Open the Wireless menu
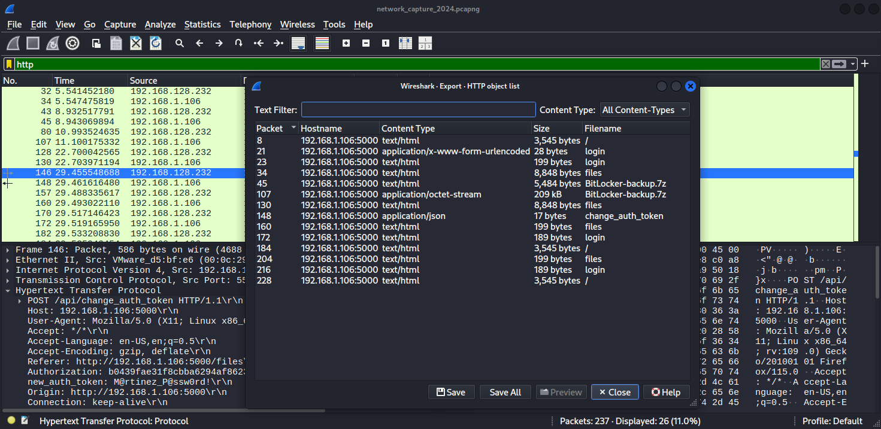 [x=297, y=25]
